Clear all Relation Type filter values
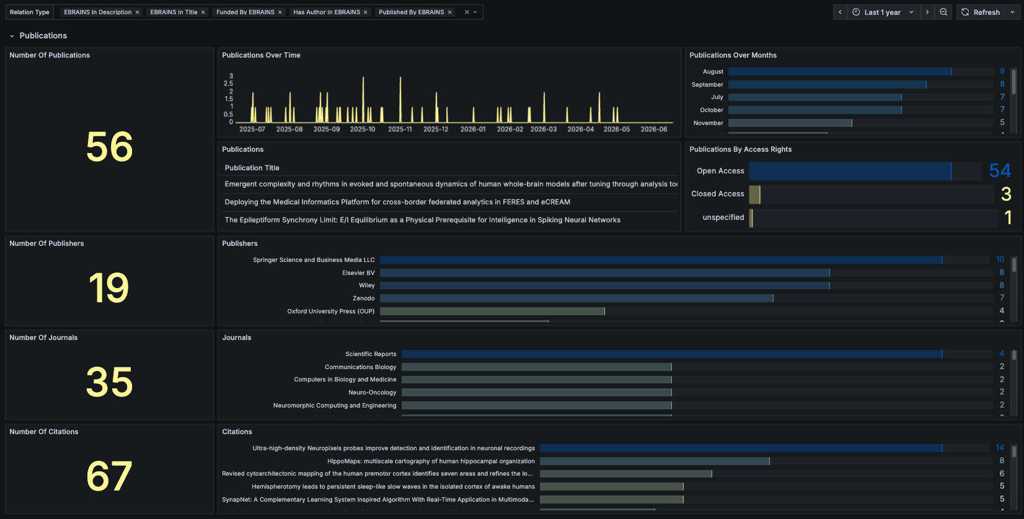This screenshot has width=1024, height=519. [467, 12]
